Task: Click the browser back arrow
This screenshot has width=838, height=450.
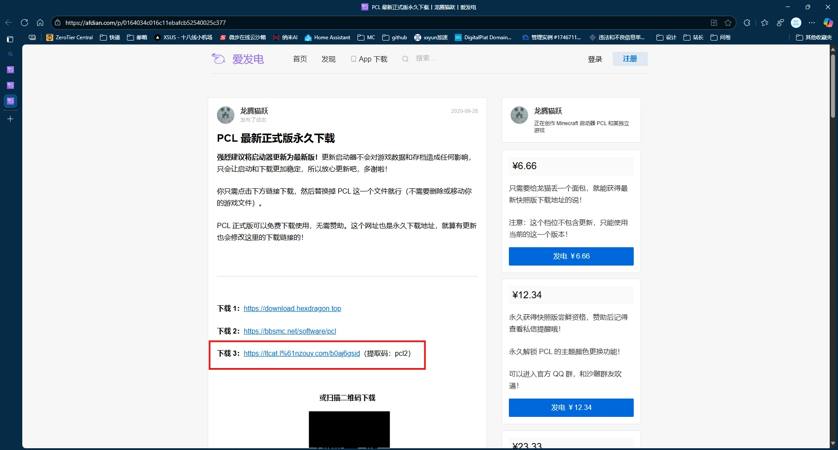Action: (8, 23)
